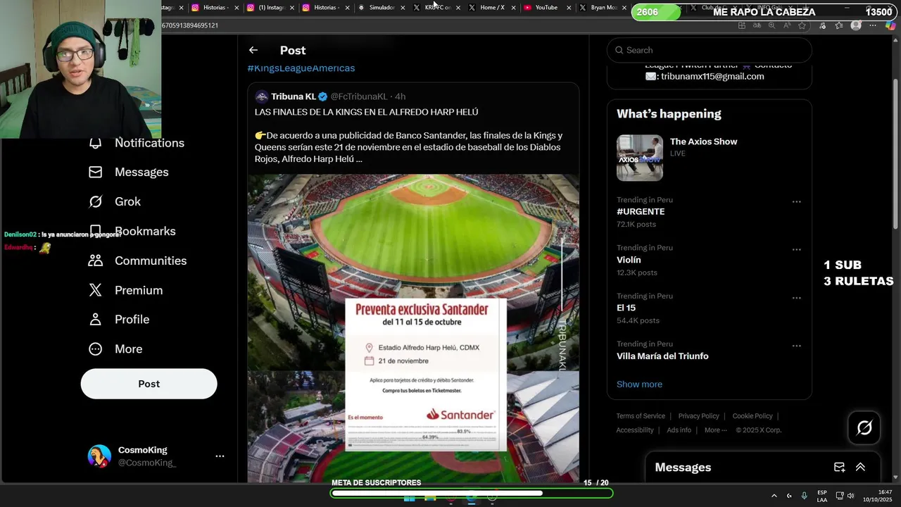Open the Santander presale stadium image
This screenshot has width=901, height=507.
(413, 328)
